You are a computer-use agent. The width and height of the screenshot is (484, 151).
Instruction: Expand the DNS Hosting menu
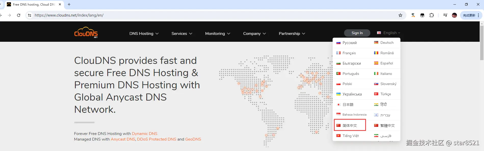(144, 34)
